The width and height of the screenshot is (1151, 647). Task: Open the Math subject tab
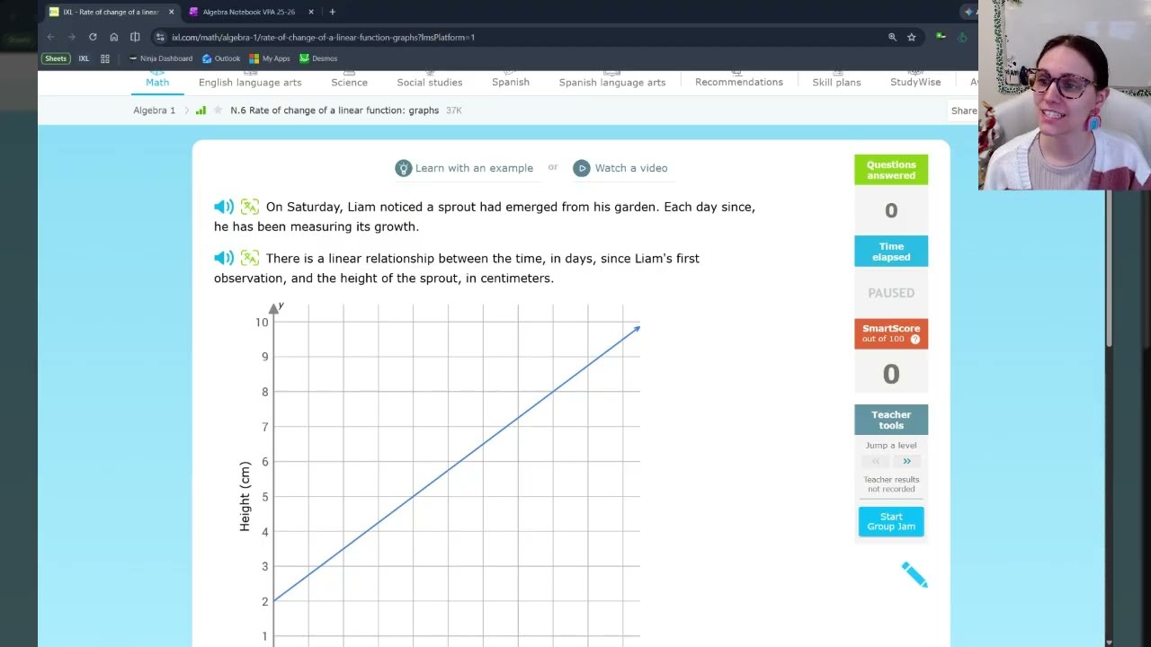point(157,82)
